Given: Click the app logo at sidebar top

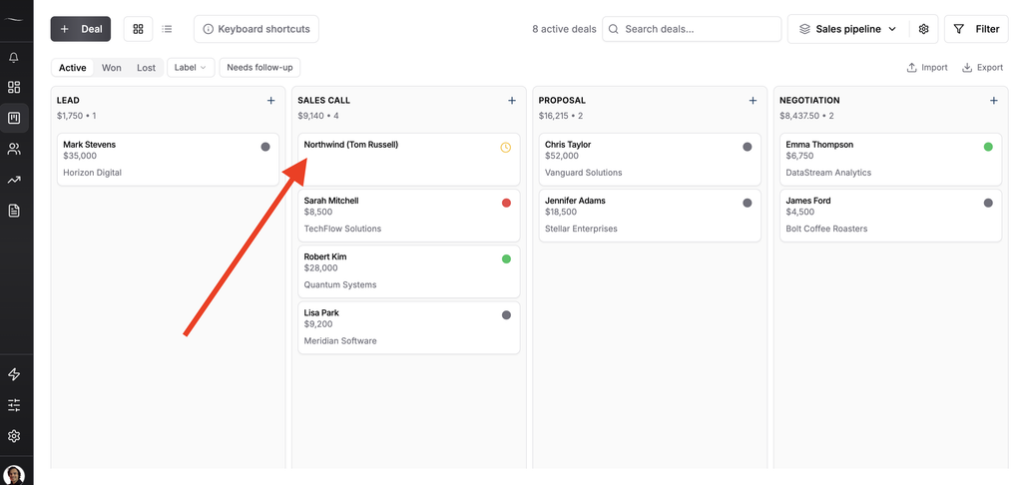Looking at the screenshot, I should point(14,20).
